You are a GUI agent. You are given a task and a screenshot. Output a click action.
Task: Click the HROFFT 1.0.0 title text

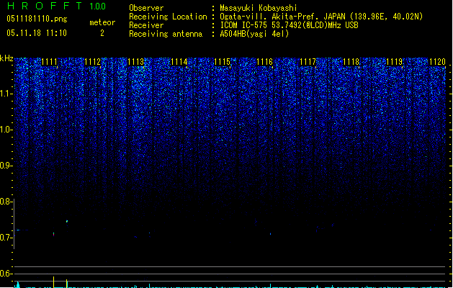point(56,6)
